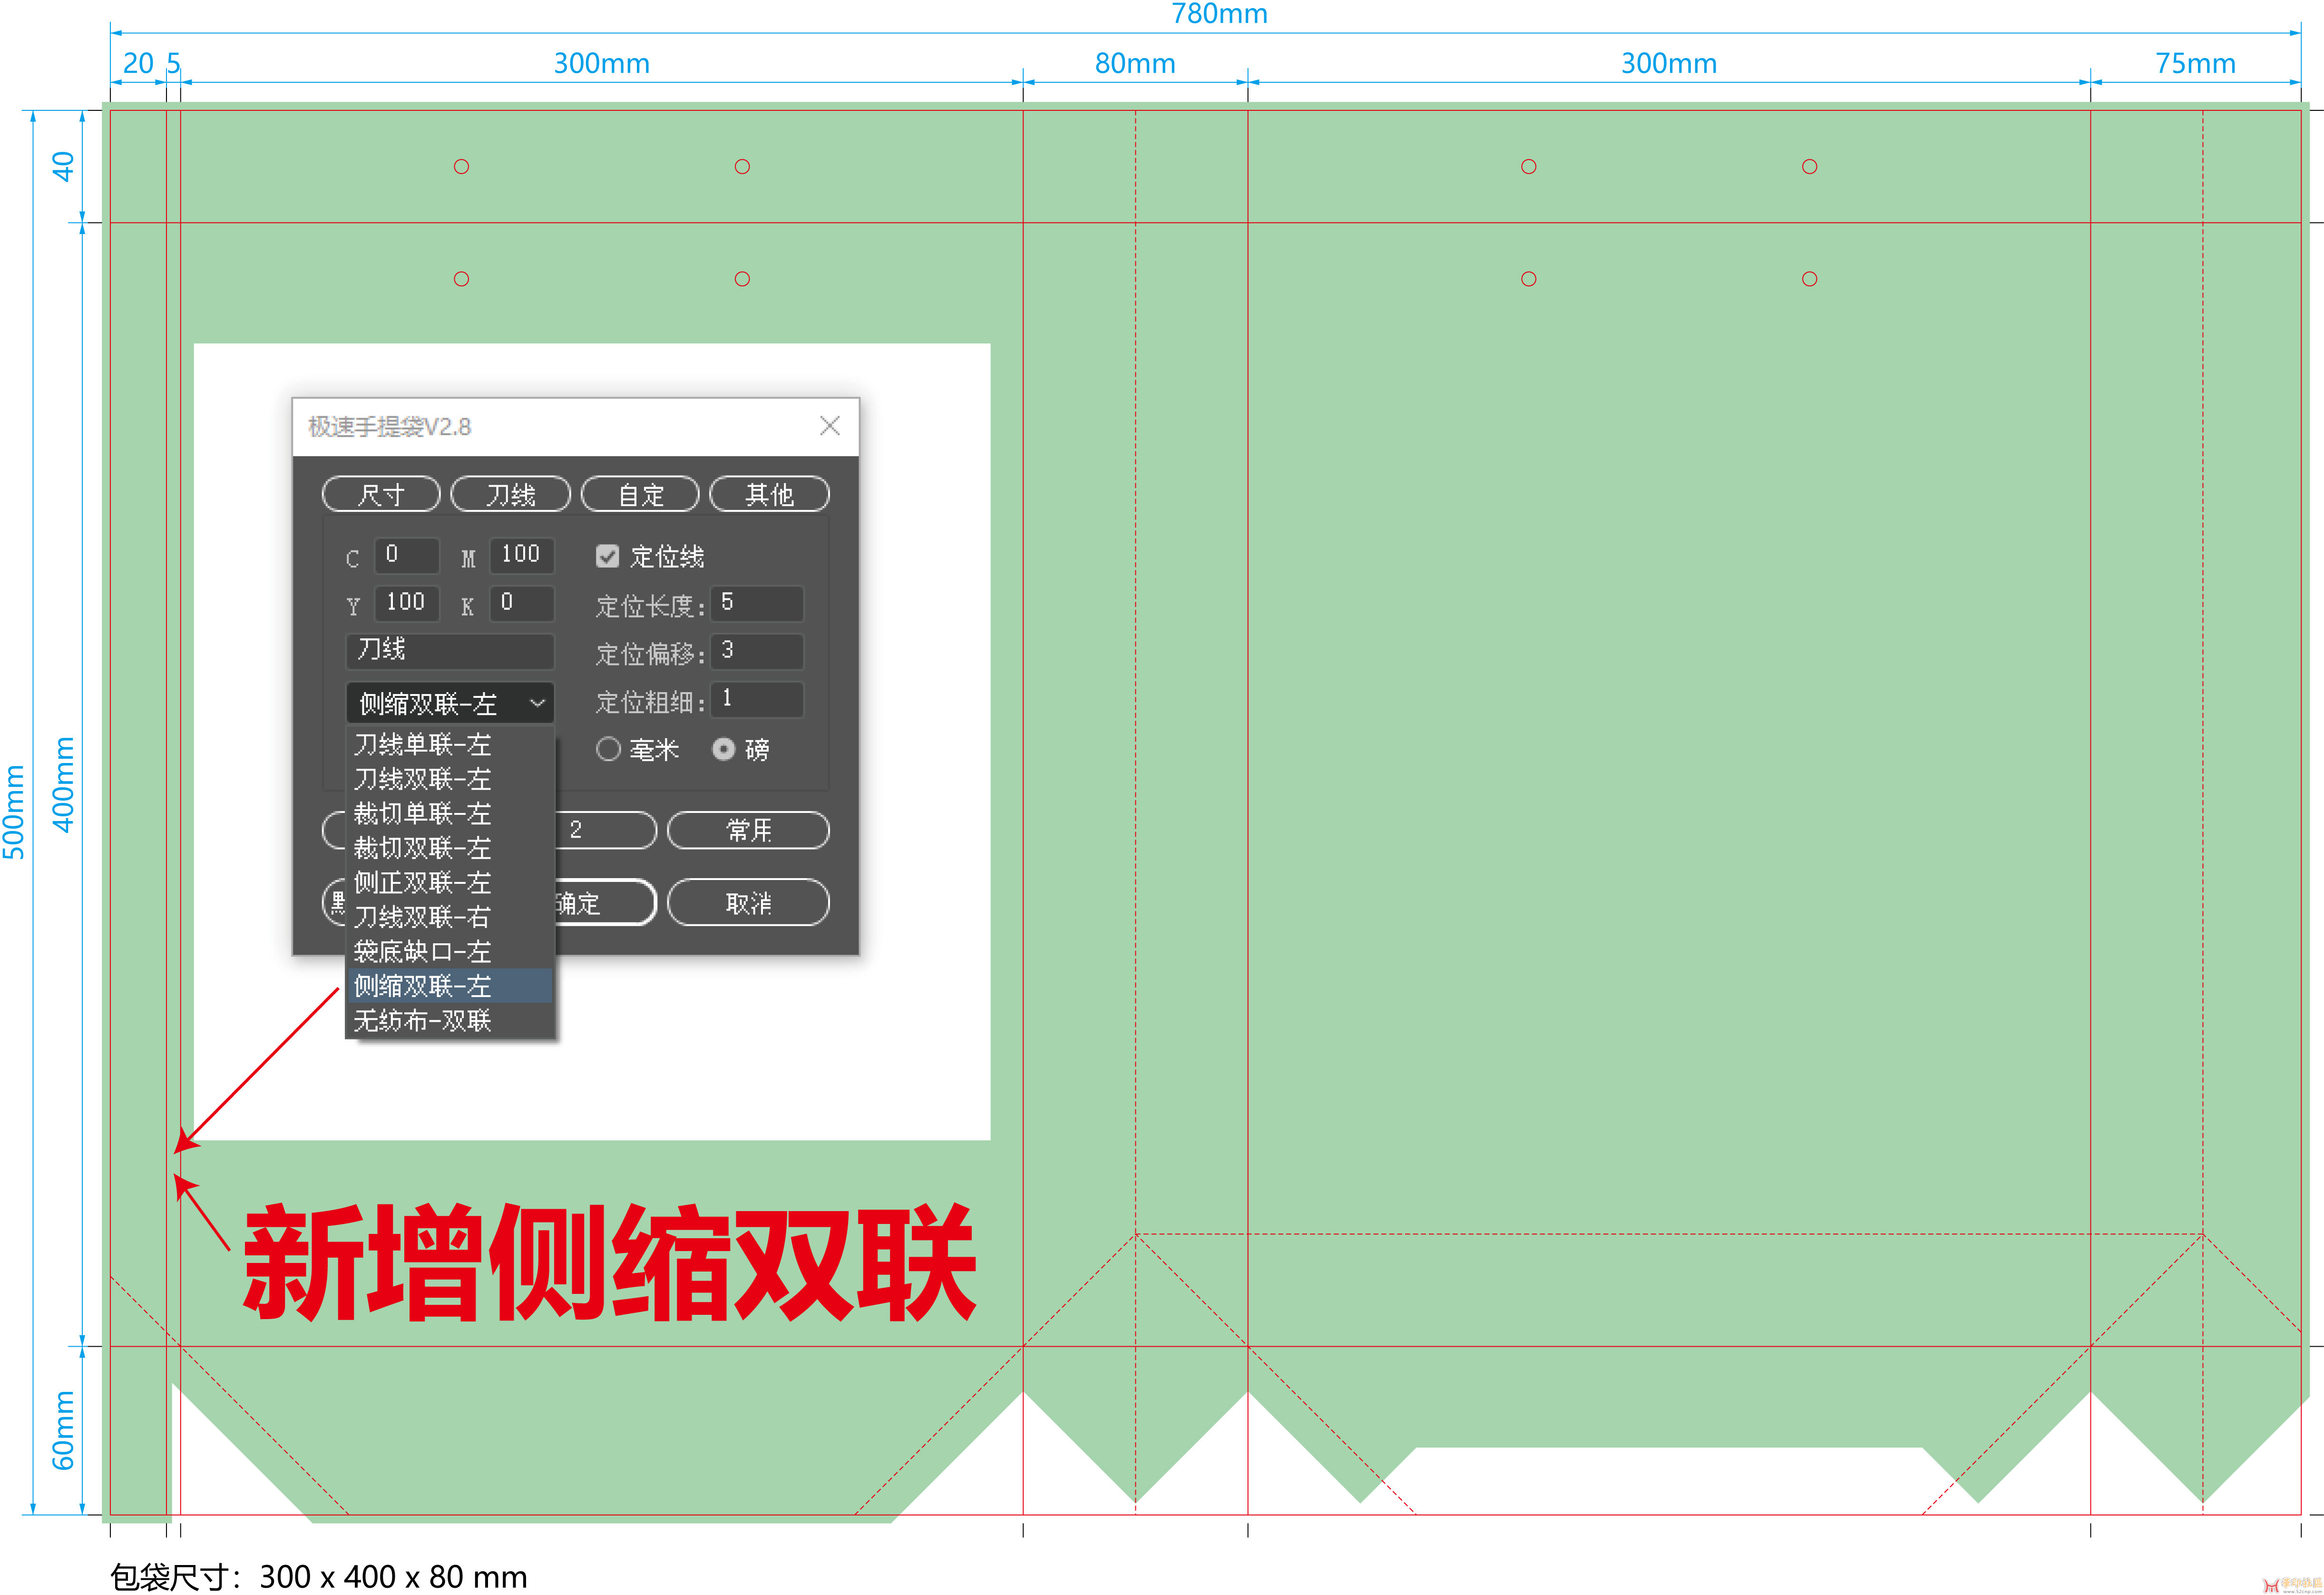Open the 其他 tab
Viewport: 2324px width, 1595px height.
[x=769, y=494]
